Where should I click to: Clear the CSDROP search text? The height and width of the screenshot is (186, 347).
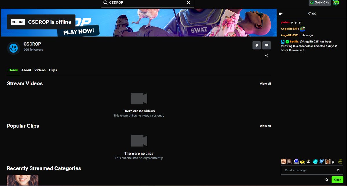tap(188, 2)
